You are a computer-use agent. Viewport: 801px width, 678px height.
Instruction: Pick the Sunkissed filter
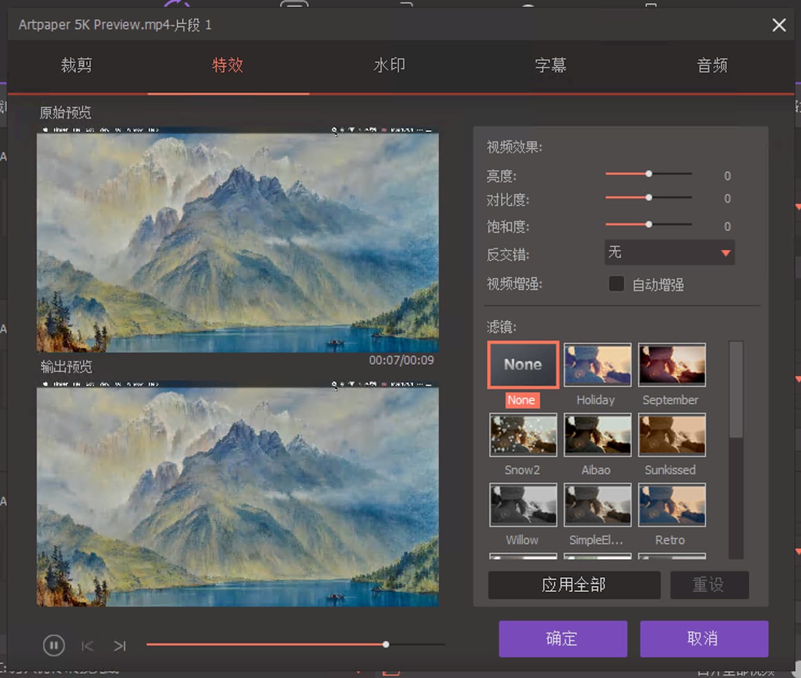(x=672, y=435)
